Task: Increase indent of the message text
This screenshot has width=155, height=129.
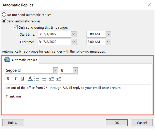Action: (x=59, y=79)
